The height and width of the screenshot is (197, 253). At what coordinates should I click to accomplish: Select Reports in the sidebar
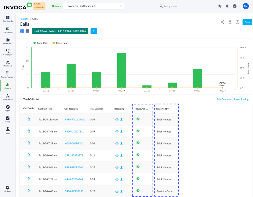(8, 86)
